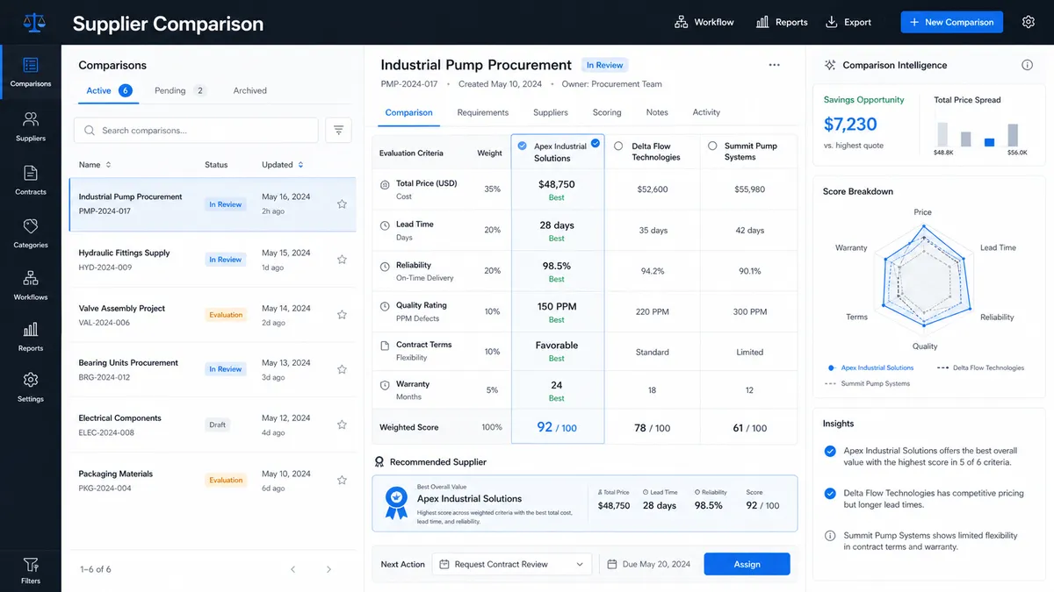Open the Reports sidebar section

pos(31,336)
